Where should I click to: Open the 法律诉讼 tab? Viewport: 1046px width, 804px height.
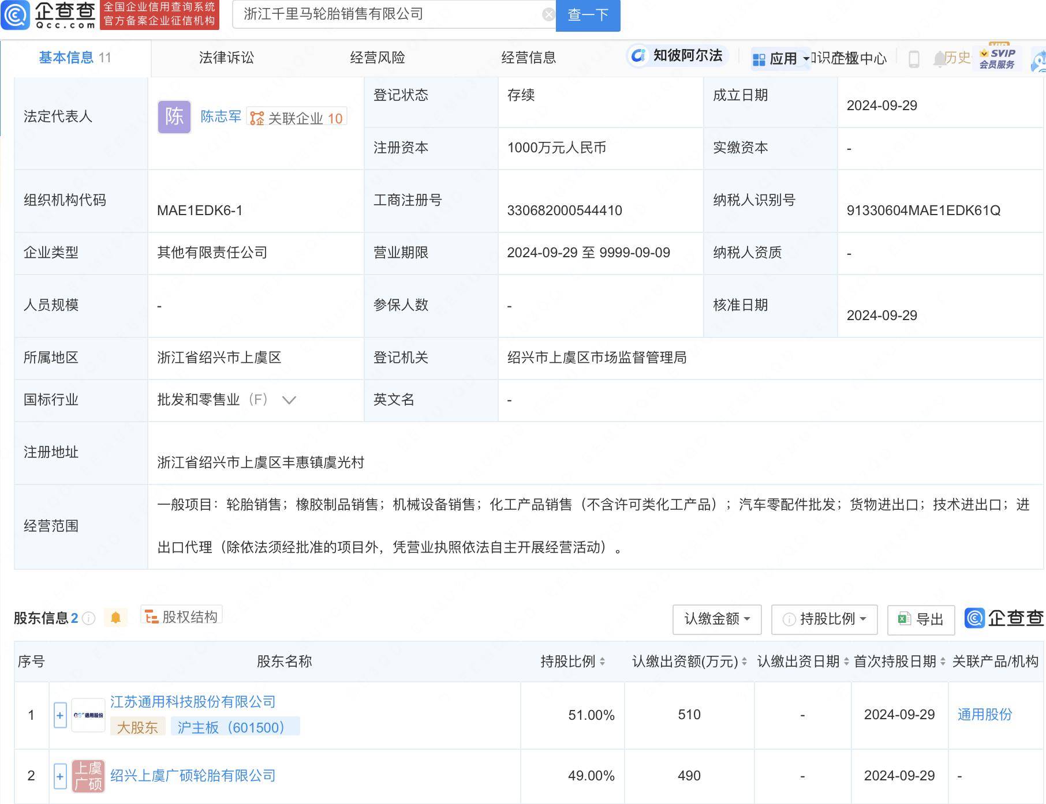[226, 58]
